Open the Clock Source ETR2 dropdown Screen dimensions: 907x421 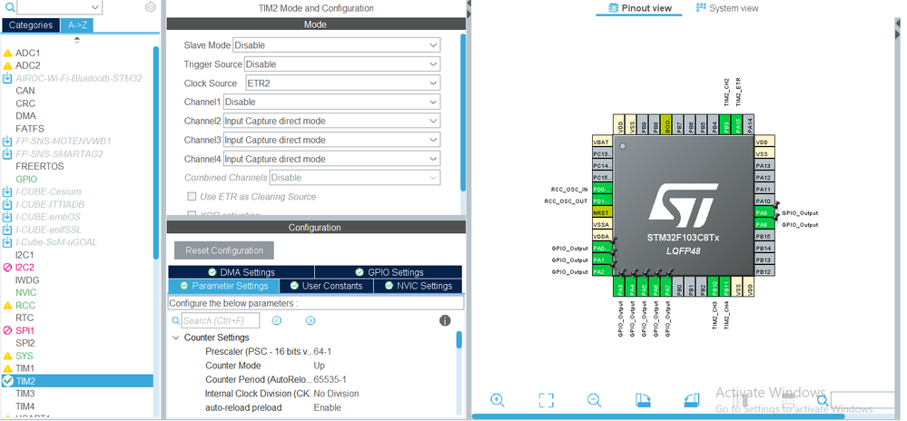(x=343, y=83)
